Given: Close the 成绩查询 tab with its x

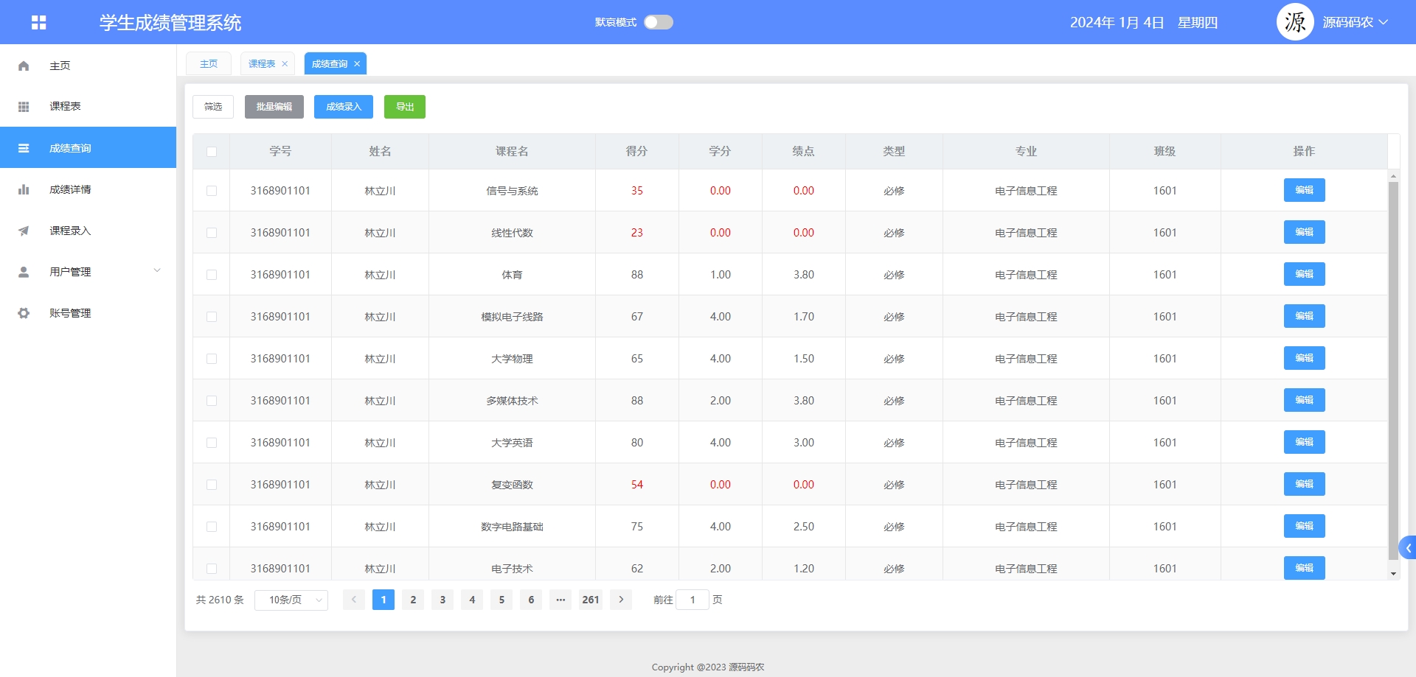Looking at the screenshot, I should click(x=357, y=64).
